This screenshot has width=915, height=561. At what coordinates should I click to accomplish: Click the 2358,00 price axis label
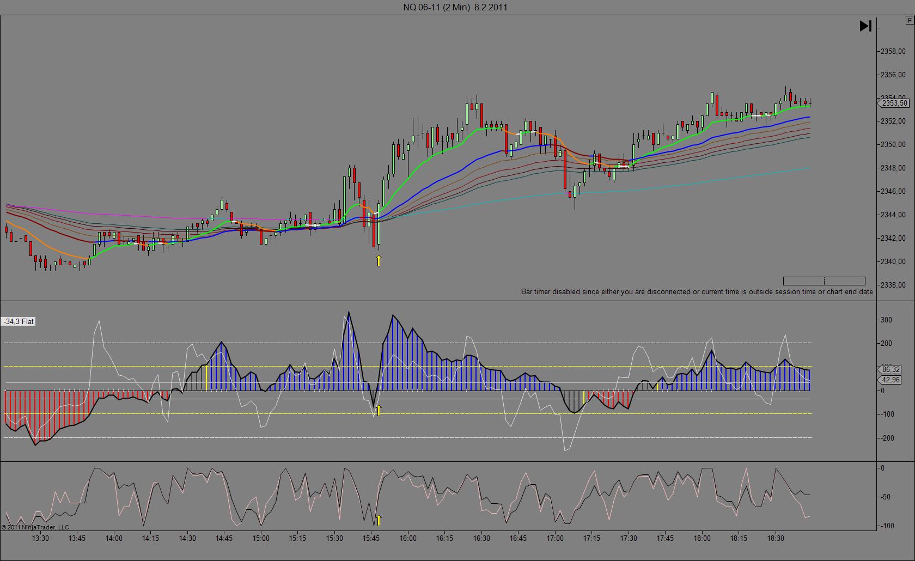tap(893, 51)
